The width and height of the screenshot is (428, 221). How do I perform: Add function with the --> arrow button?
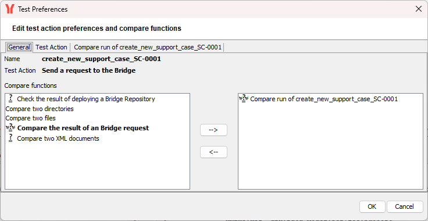point(213,130)
